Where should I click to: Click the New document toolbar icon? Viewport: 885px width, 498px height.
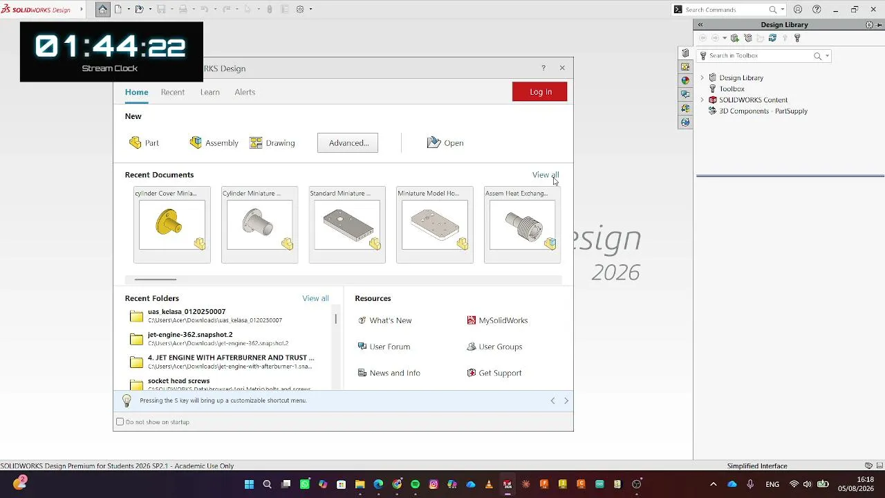(118, 9)
